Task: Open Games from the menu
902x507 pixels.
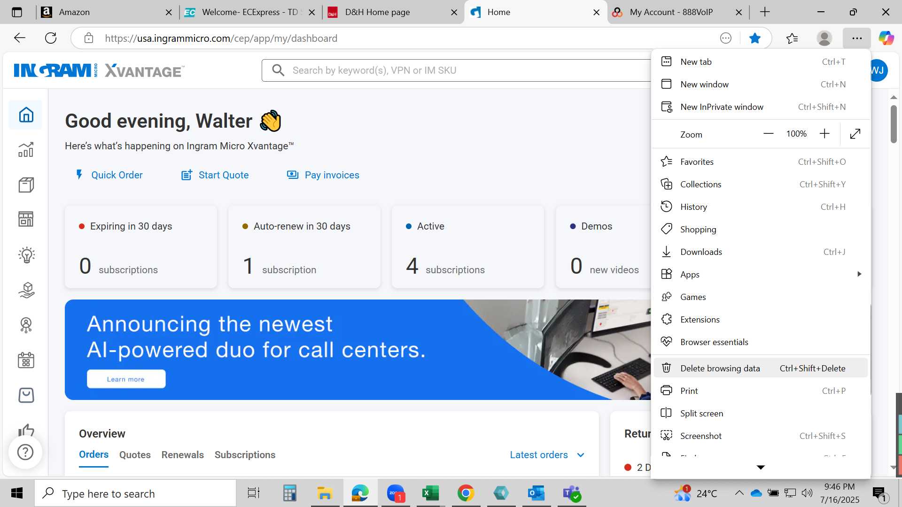Action: point(761,297)
